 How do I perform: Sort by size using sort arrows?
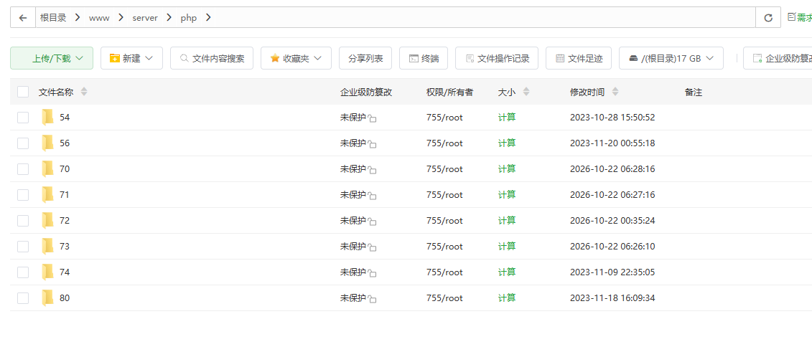click(x=526, y=92)
